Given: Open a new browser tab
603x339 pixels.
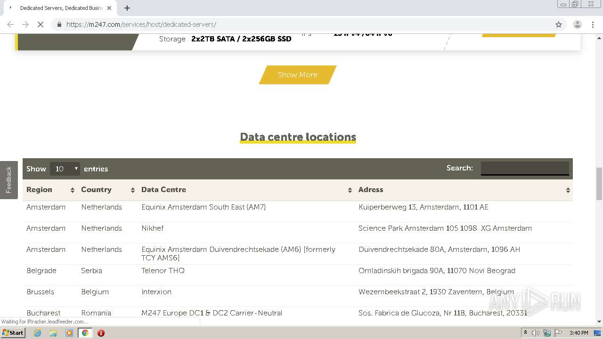Looking at the screenshot, I should (127, 8).
